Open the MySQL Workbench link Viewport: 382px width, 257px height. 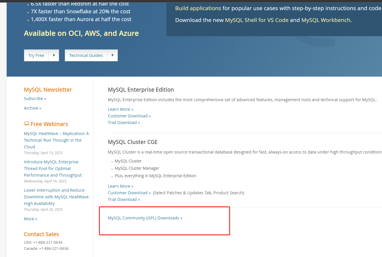click(x=326, y=20)
